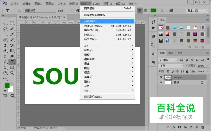The image size is (211, 131).
Task: Select the Brush tool
Action: point(12,40)
